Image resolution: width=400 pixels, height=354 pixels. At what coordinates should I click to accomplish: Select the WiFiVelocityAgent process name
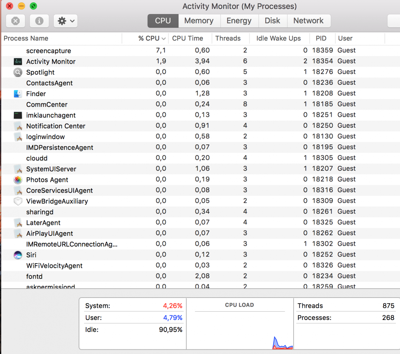pyautogui.click(x=54, y=266)
